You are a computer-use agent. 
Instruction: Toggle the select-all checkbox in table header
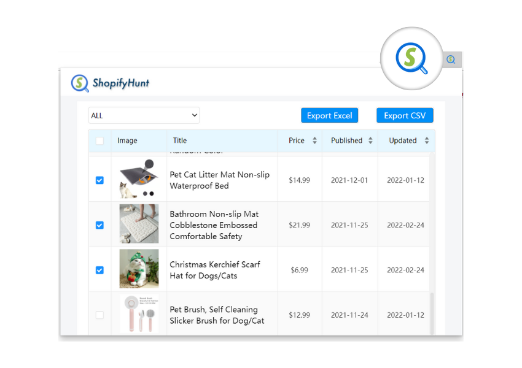[x=99, y=140]
